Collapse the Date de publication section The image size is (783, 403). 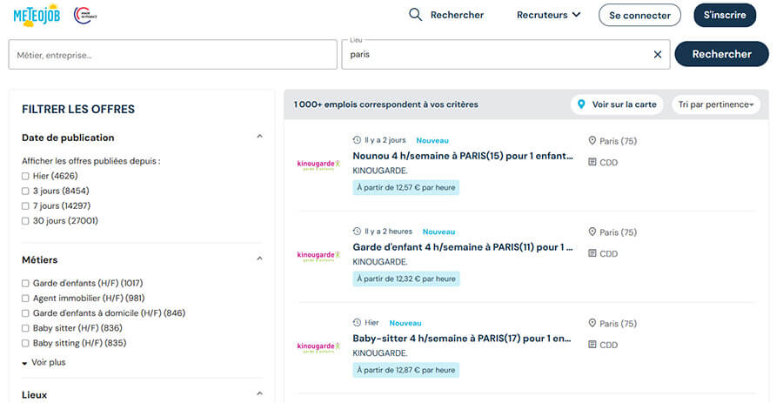click(x=259, y=138)
